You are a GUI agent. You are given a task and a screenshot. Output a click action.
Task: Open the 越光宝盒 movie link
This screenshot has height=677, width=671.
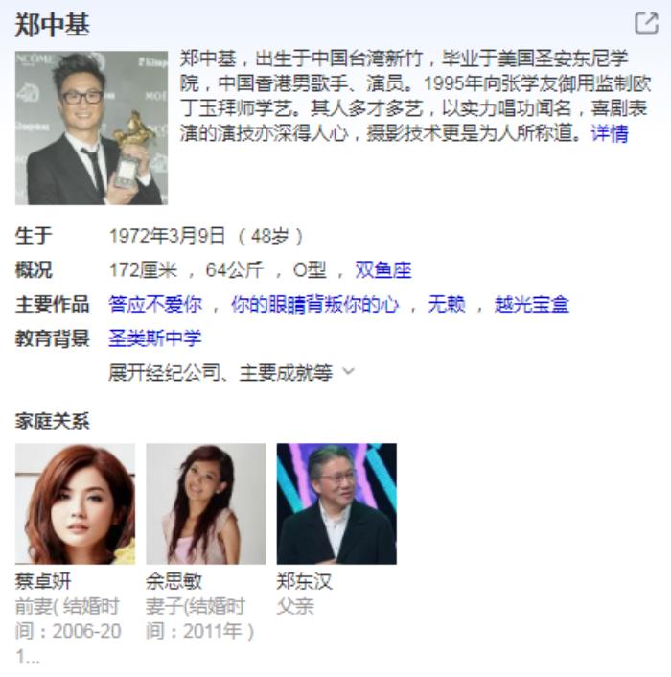pyautogui.click(x=532, y=304)
